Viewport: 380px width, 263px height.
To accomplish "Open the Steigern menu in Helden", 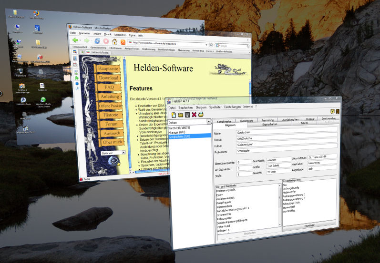I will 201,107.
